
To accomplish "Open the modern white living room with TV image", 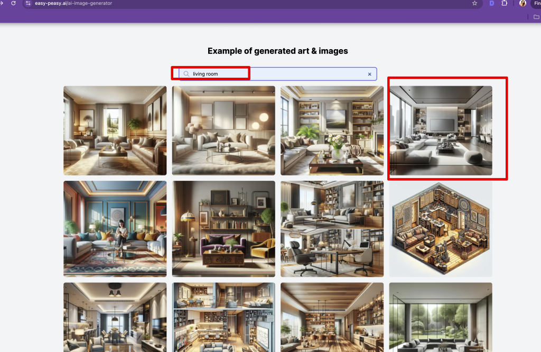I will [441, 131].
